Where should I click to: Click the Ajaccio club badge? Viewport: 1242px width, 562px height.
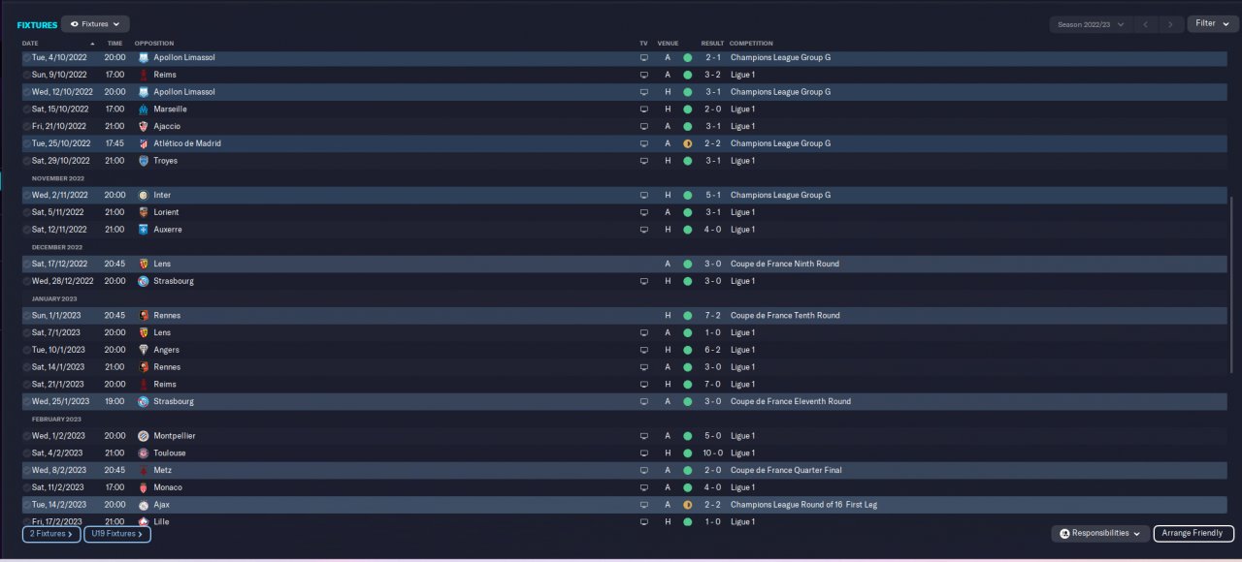point(144,126)
